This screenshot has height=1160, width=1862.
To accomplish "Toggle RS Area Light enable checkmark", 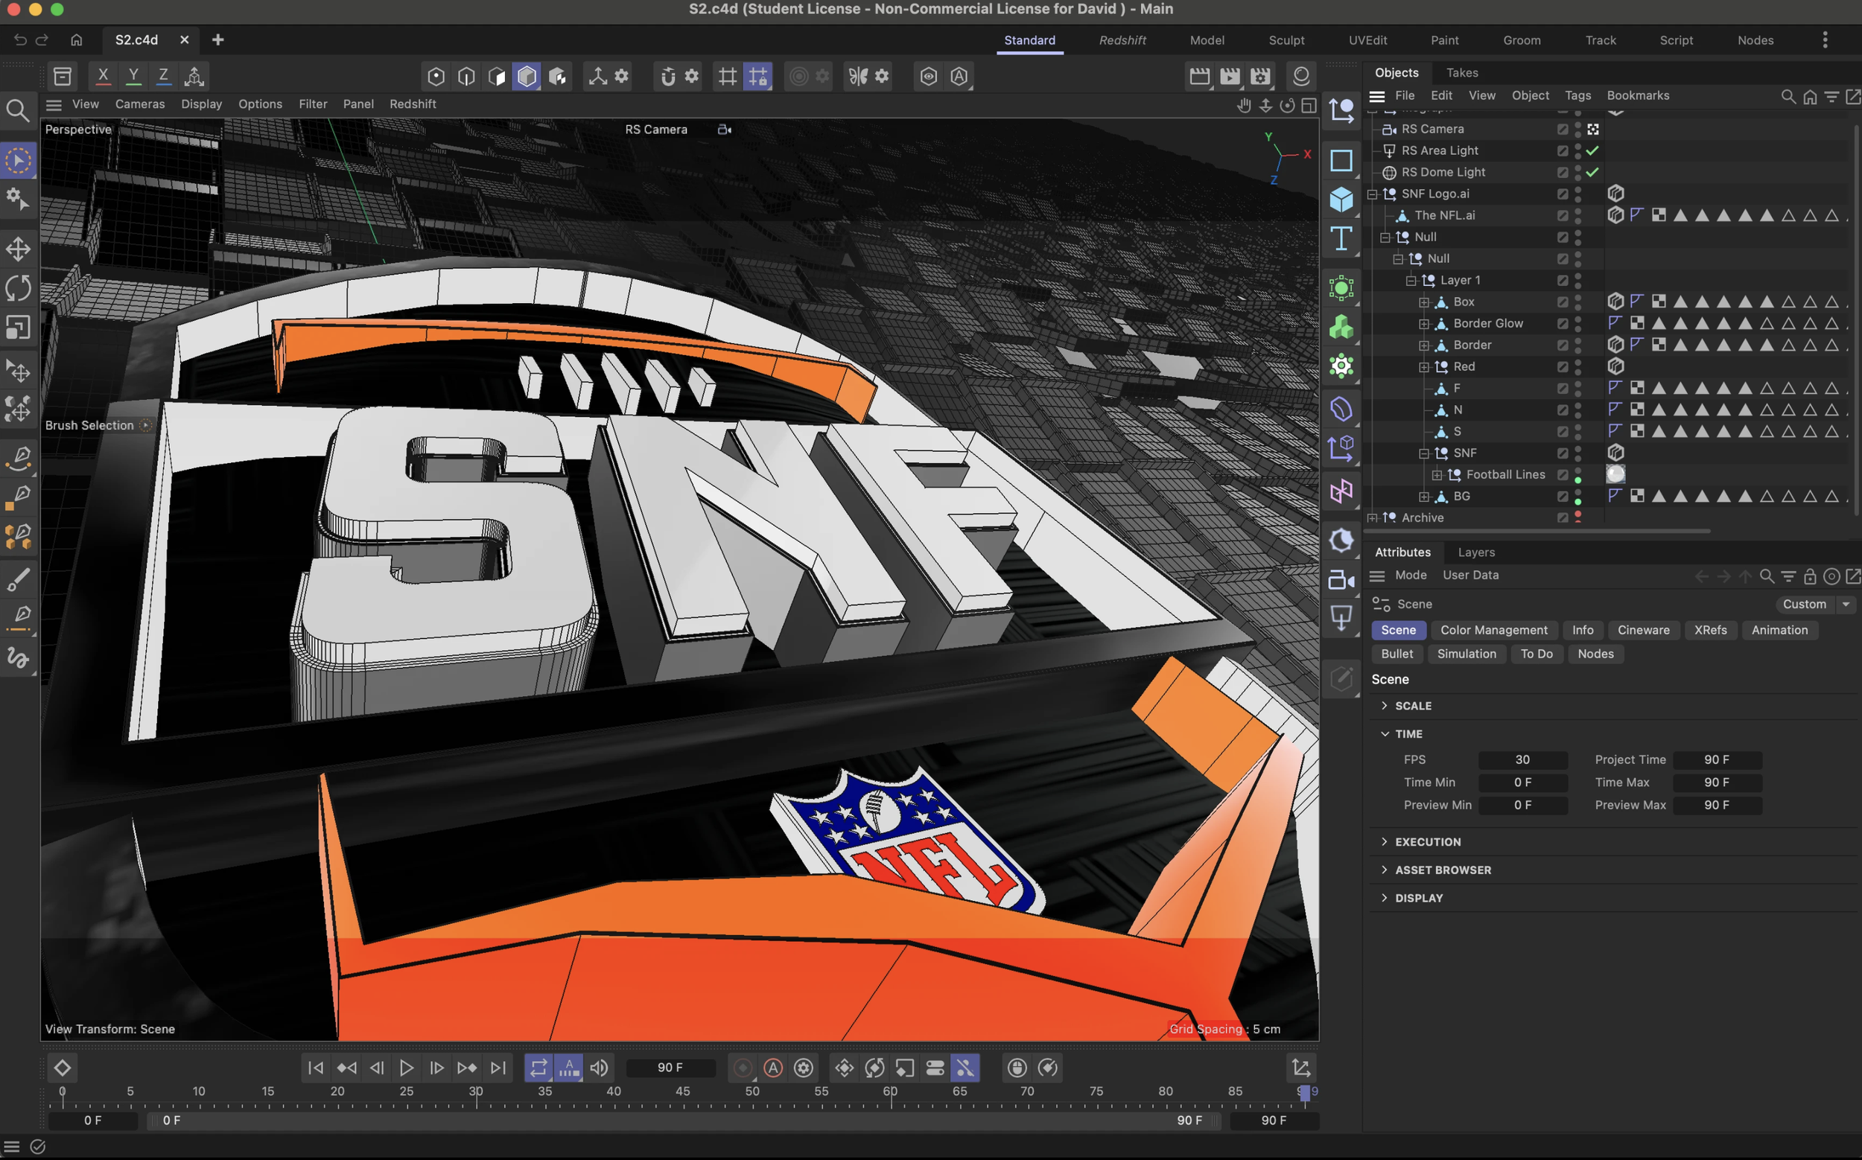I will [1592, 150].
